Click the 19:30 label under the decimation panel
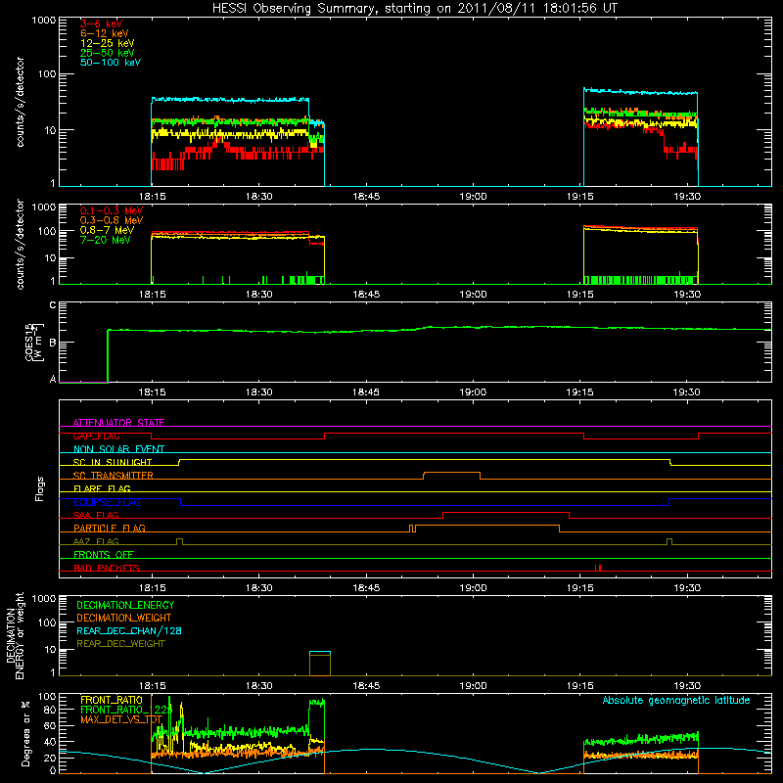This screenshot has height=783, width=783. click(687, 686)
